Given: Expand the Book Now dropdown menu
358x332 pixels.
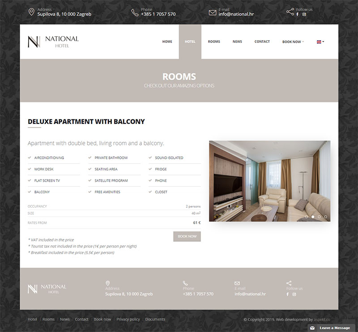Looking at the screenshot, I should pyautogui.click(x=293, y=42).
